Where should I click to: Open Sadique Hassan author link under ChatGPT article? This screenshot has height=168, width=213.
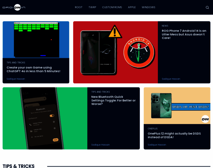tap(16, 79)
